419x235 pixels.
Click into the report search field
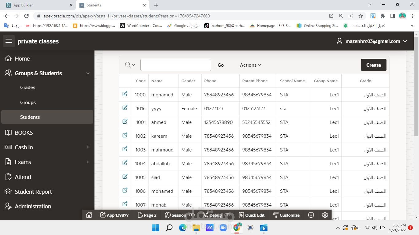tap(176, 65)
